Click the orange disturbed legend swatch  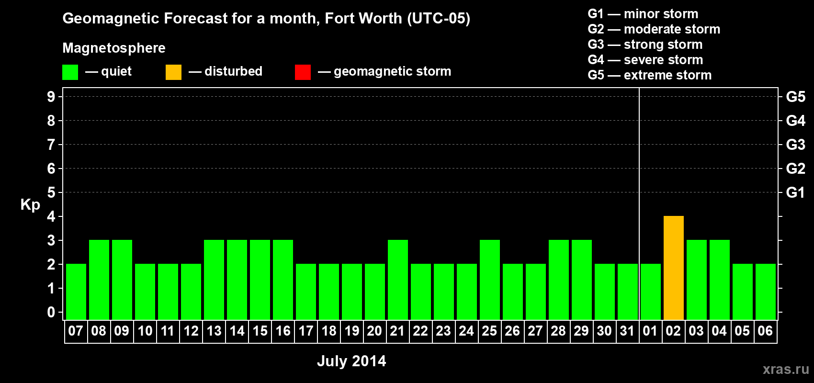pos(173,72)
